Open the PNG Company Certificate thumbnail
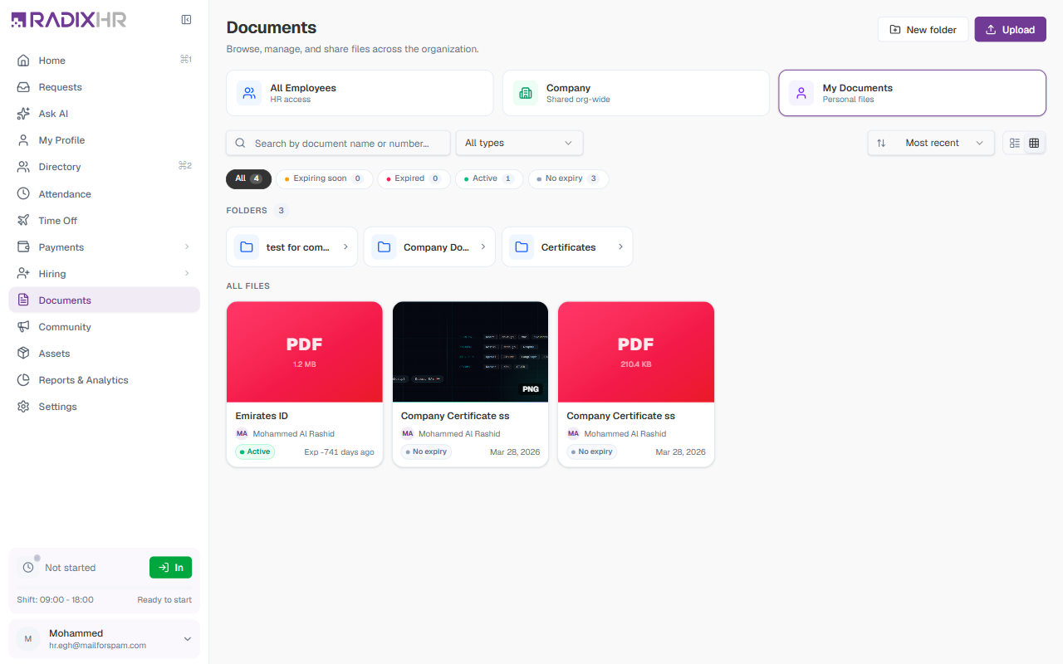Image resolution: width=1063 pixels, height=664 pixels. pyautogui.click(x=470, y=352)
